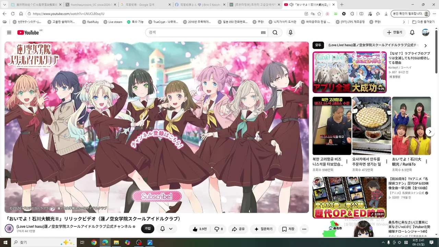Expand the tab search dropdown in the tab strip
The image size is (439, 247).
coord(5,5)
